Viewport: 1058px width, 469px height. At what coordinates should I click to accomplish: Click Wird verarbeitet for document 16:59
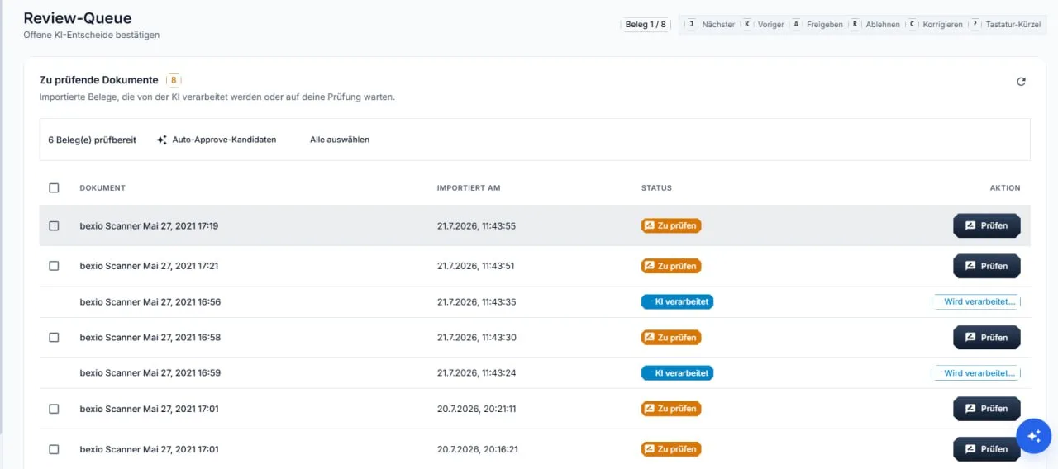(x=976, y=373)
